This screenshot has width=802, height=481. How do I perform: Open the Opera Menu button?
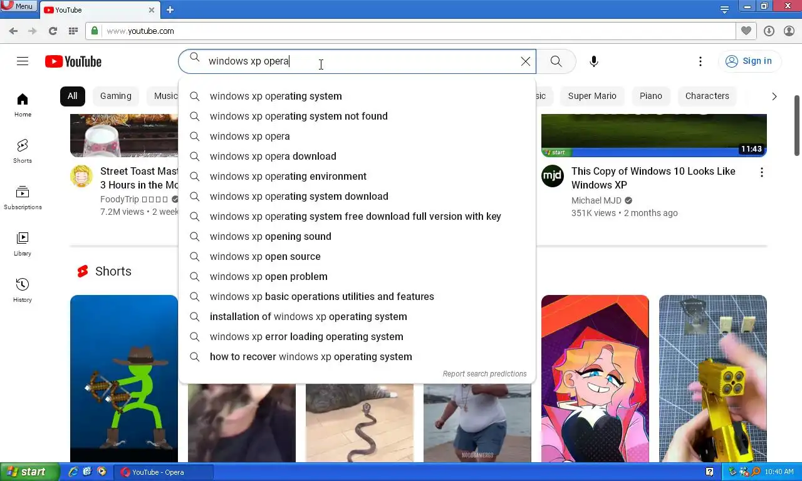click(18, 6)
